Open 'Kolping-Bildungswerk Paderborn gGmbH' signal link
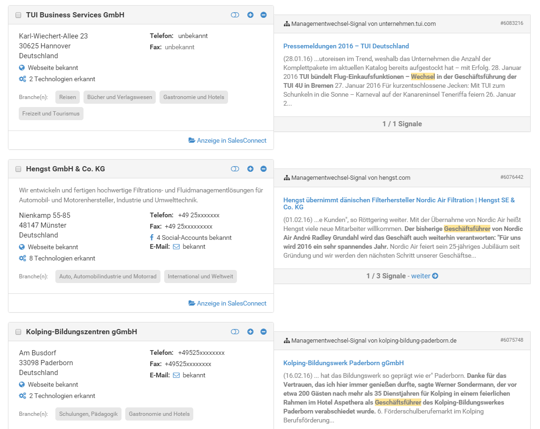 point(343,363)
